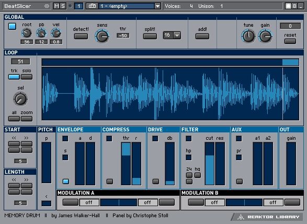Toggle the aux pr checkbox
This screenshot has width=307, height=224.
[x=238, y=158]
